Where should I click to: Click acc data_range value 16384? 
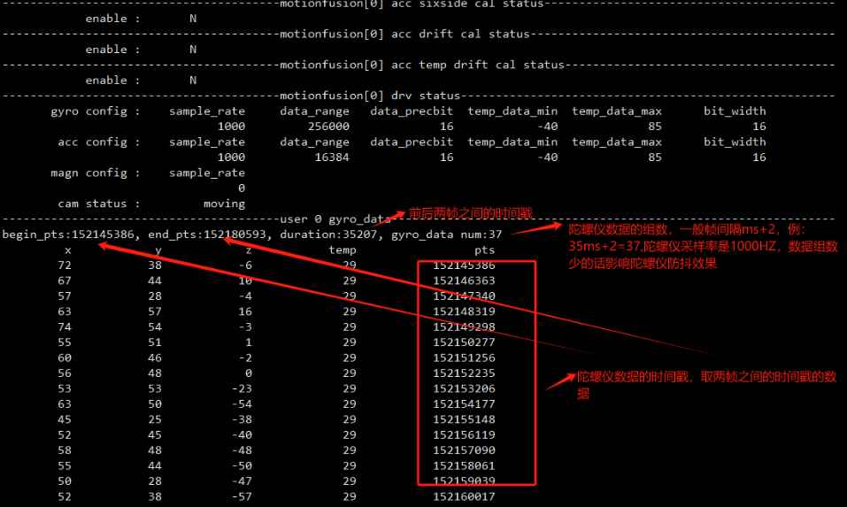point(332,157)
